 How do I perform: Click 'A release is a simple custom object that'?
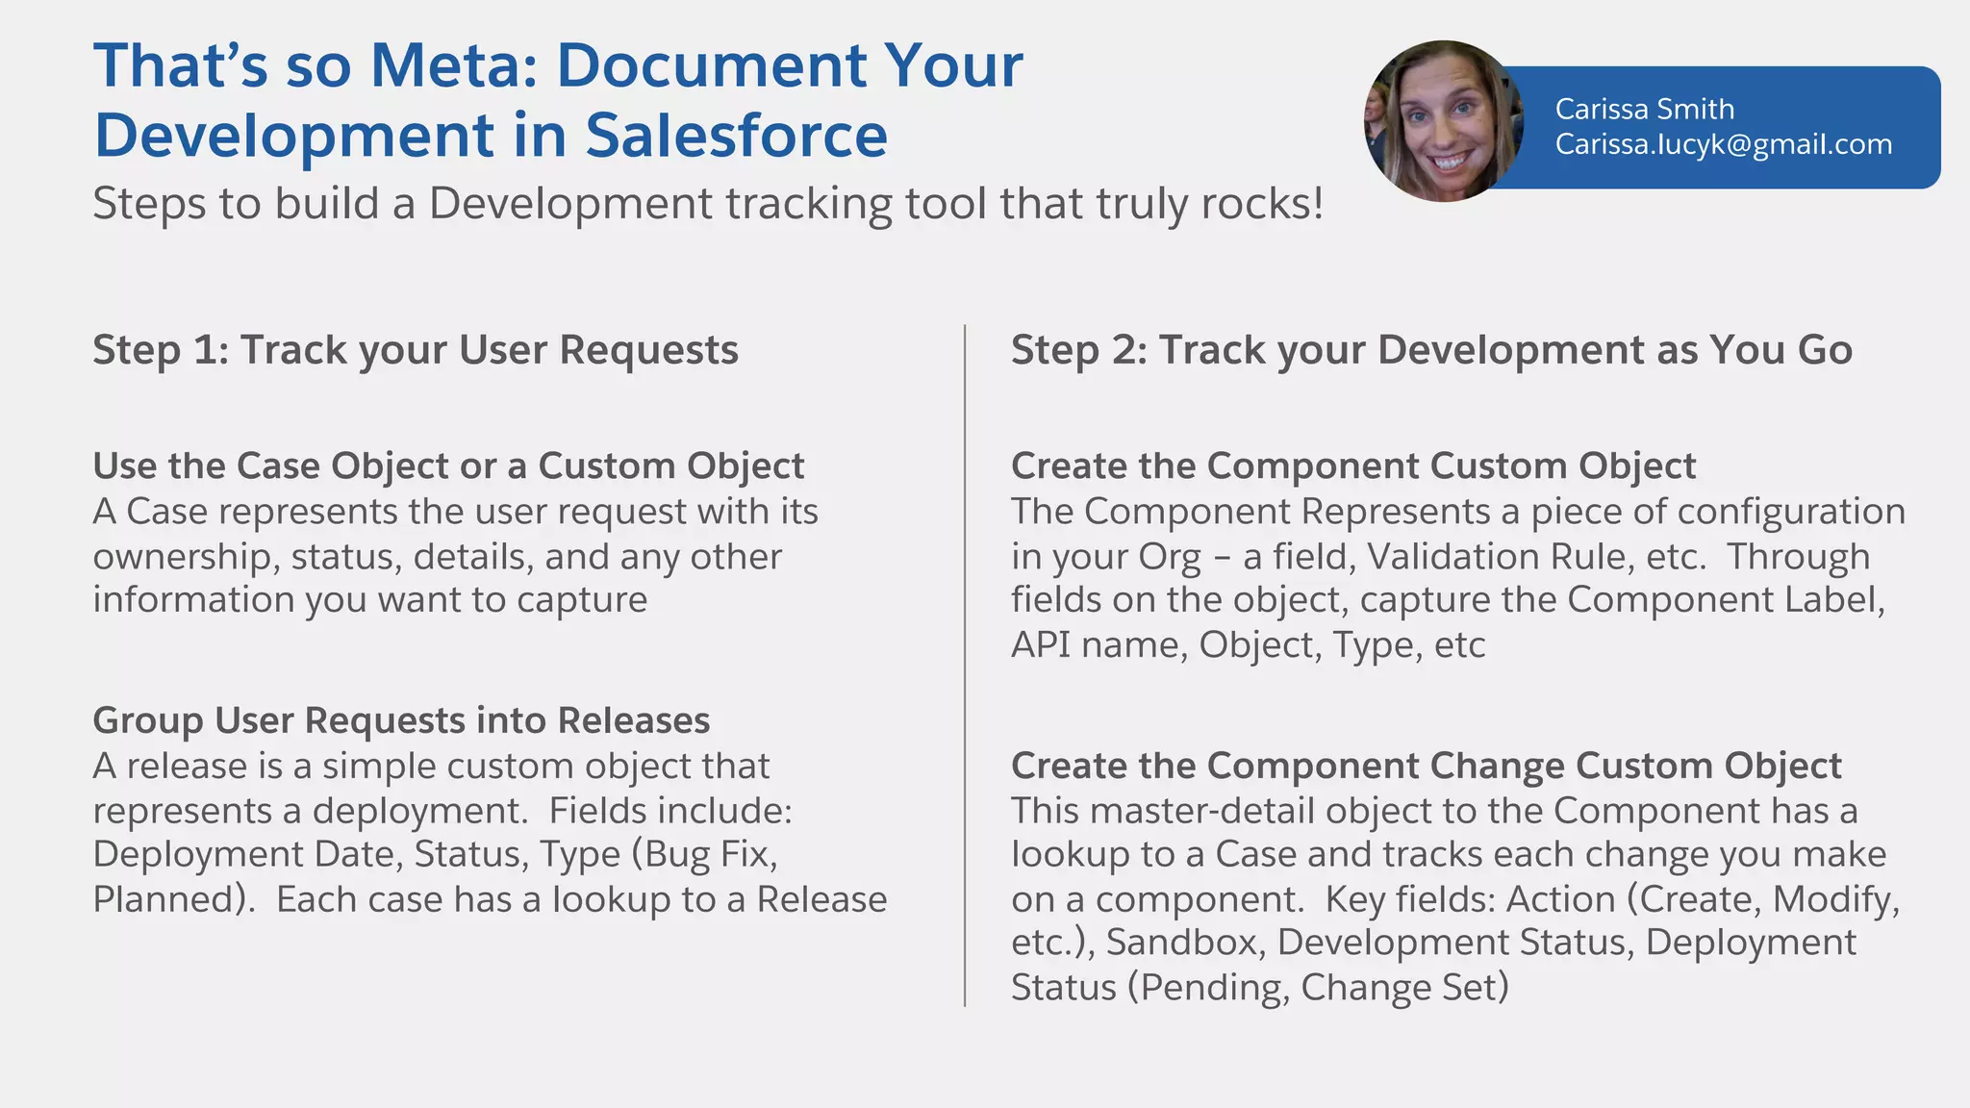tap(431, 766)
